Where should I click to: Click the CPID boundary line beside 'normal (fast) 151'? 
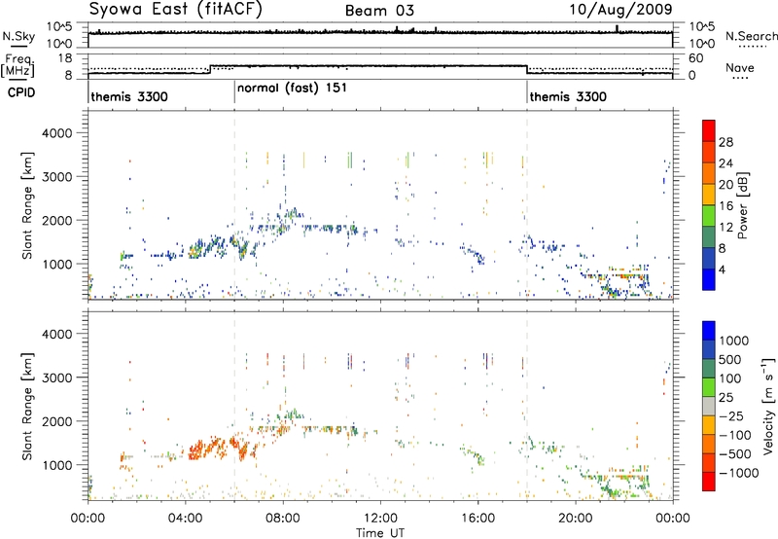tap(234, 92)
